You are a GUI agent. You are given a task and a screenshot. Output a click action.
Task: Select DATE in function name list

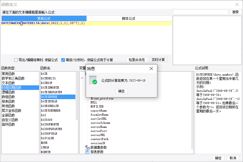[58, 74]
